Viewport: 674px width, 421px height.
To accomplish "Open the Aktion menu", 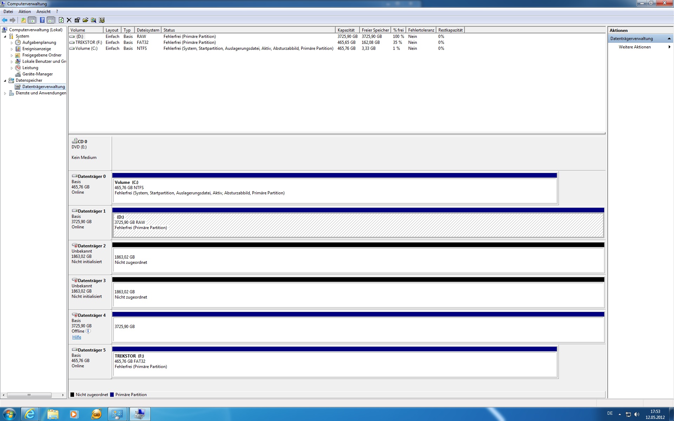I will tap(25, 12).
